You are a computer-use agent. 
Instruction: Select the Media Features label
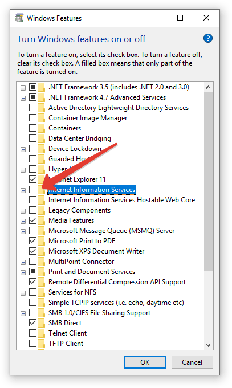[x=71, y=220]
